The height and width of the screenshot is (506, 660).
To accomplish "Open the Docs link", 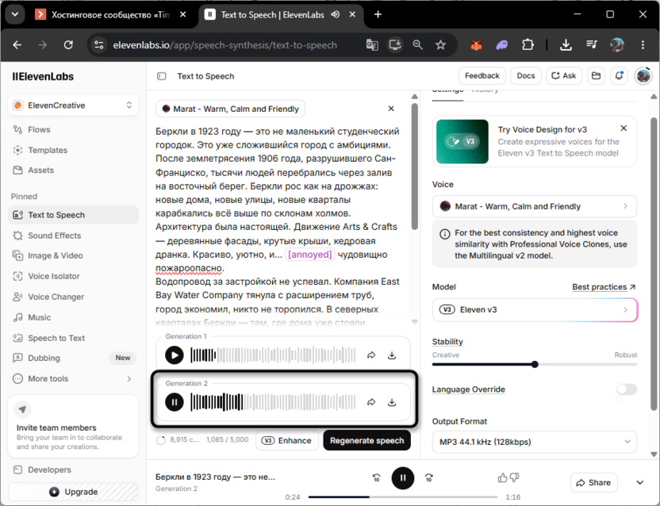I will point(526,76).
